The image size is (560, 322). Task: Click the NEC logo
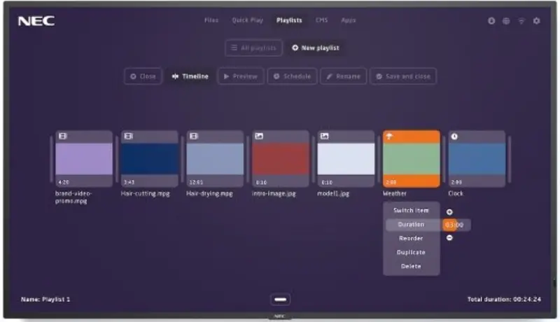click(36, 21)
